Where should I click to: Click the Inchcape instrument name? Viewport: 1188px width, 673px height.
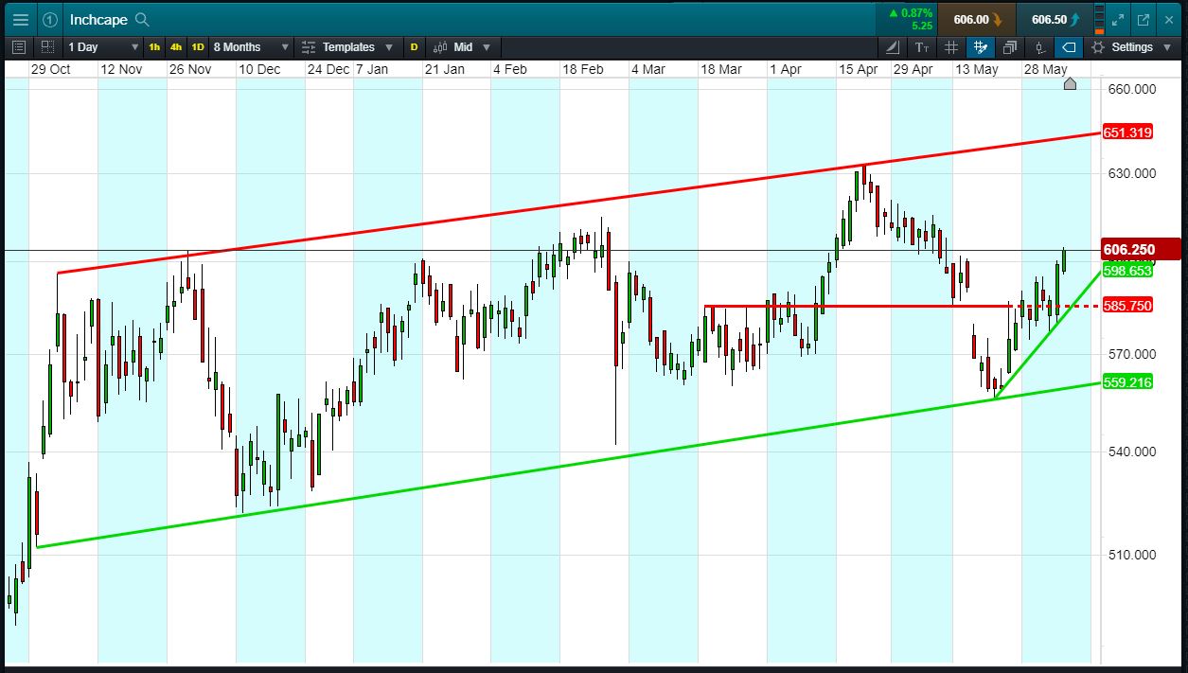[x=98, y=19]
